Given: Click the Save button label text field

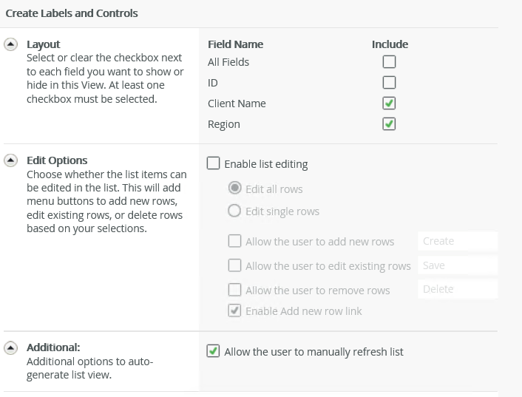Looking at the screenshot, I should pyautogui.click(x=457, y=265).
